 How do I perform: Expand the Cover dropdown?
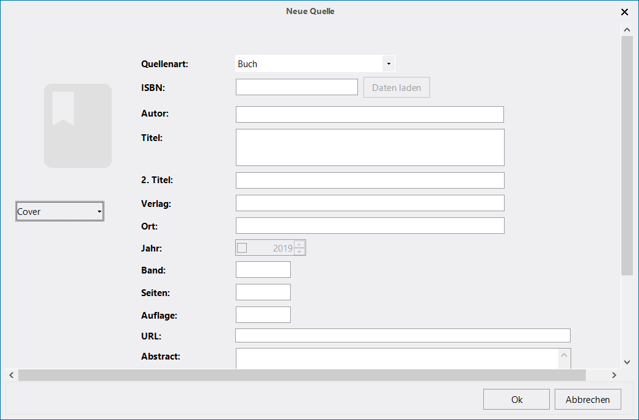click(x=60, y=211)
